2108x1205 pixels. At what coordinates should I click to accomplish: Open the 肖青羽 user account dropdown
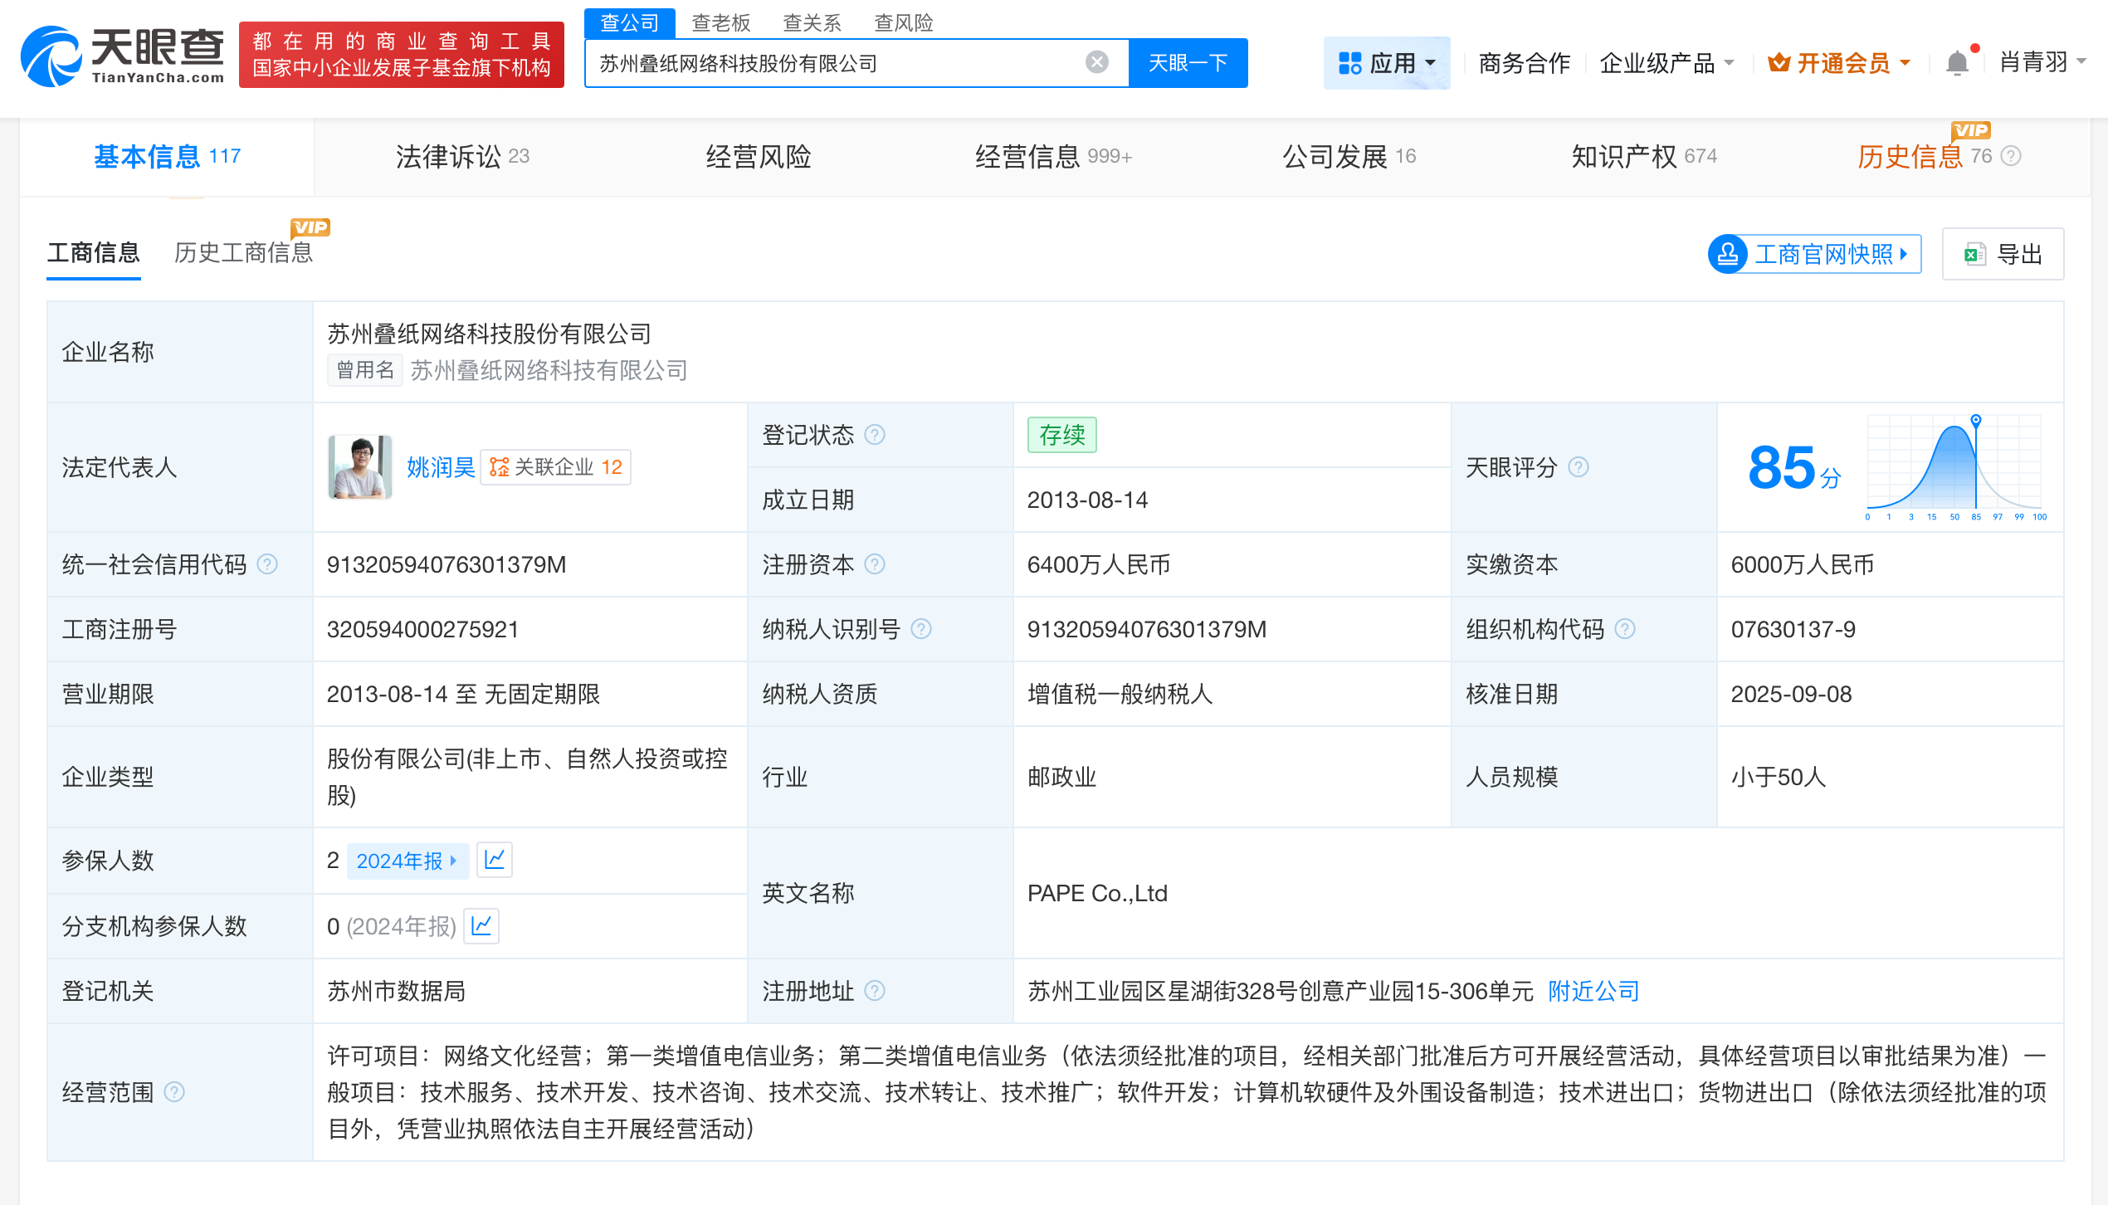(2041, 62)
